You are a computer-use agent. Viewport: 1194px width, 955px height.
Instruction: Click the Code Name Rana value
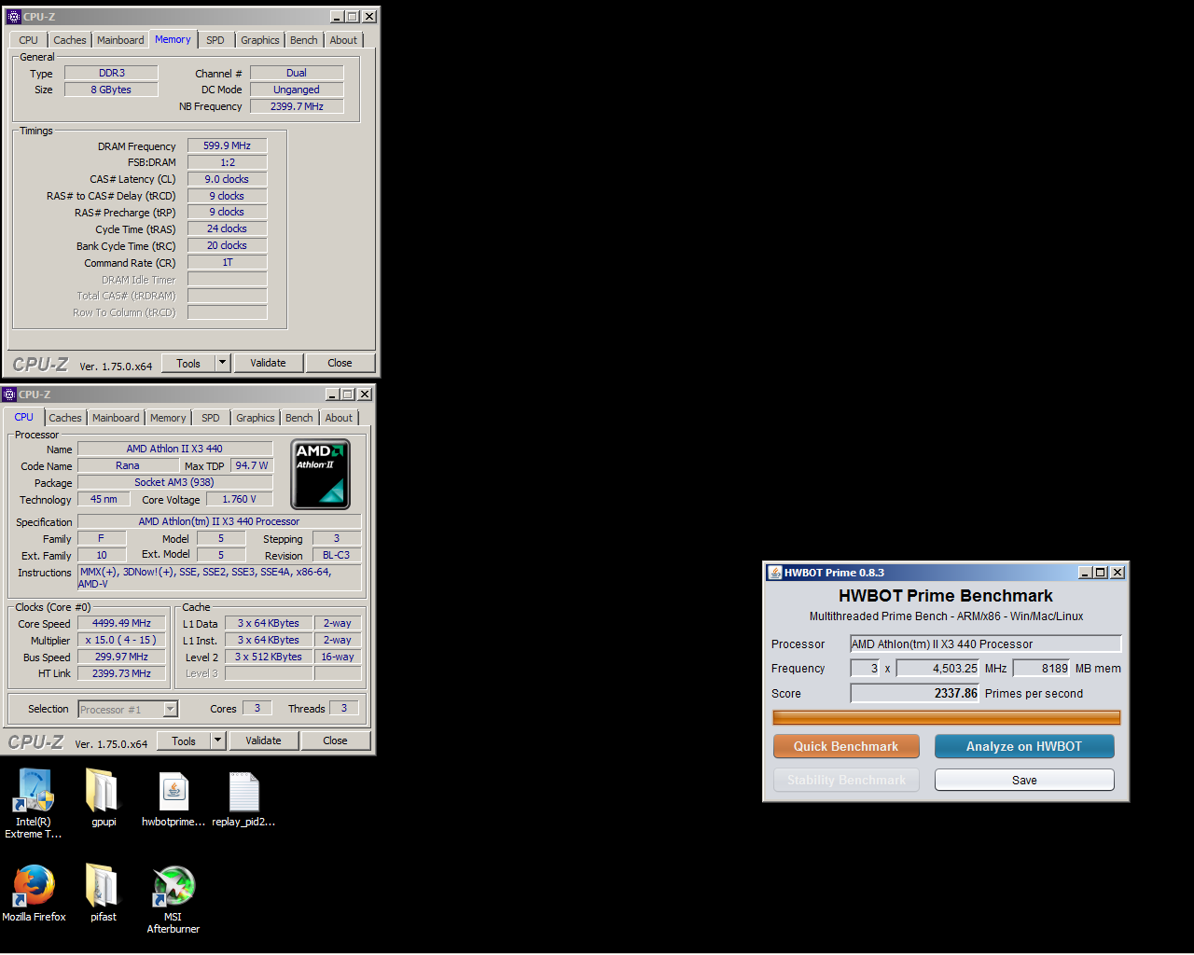point(128,465)
